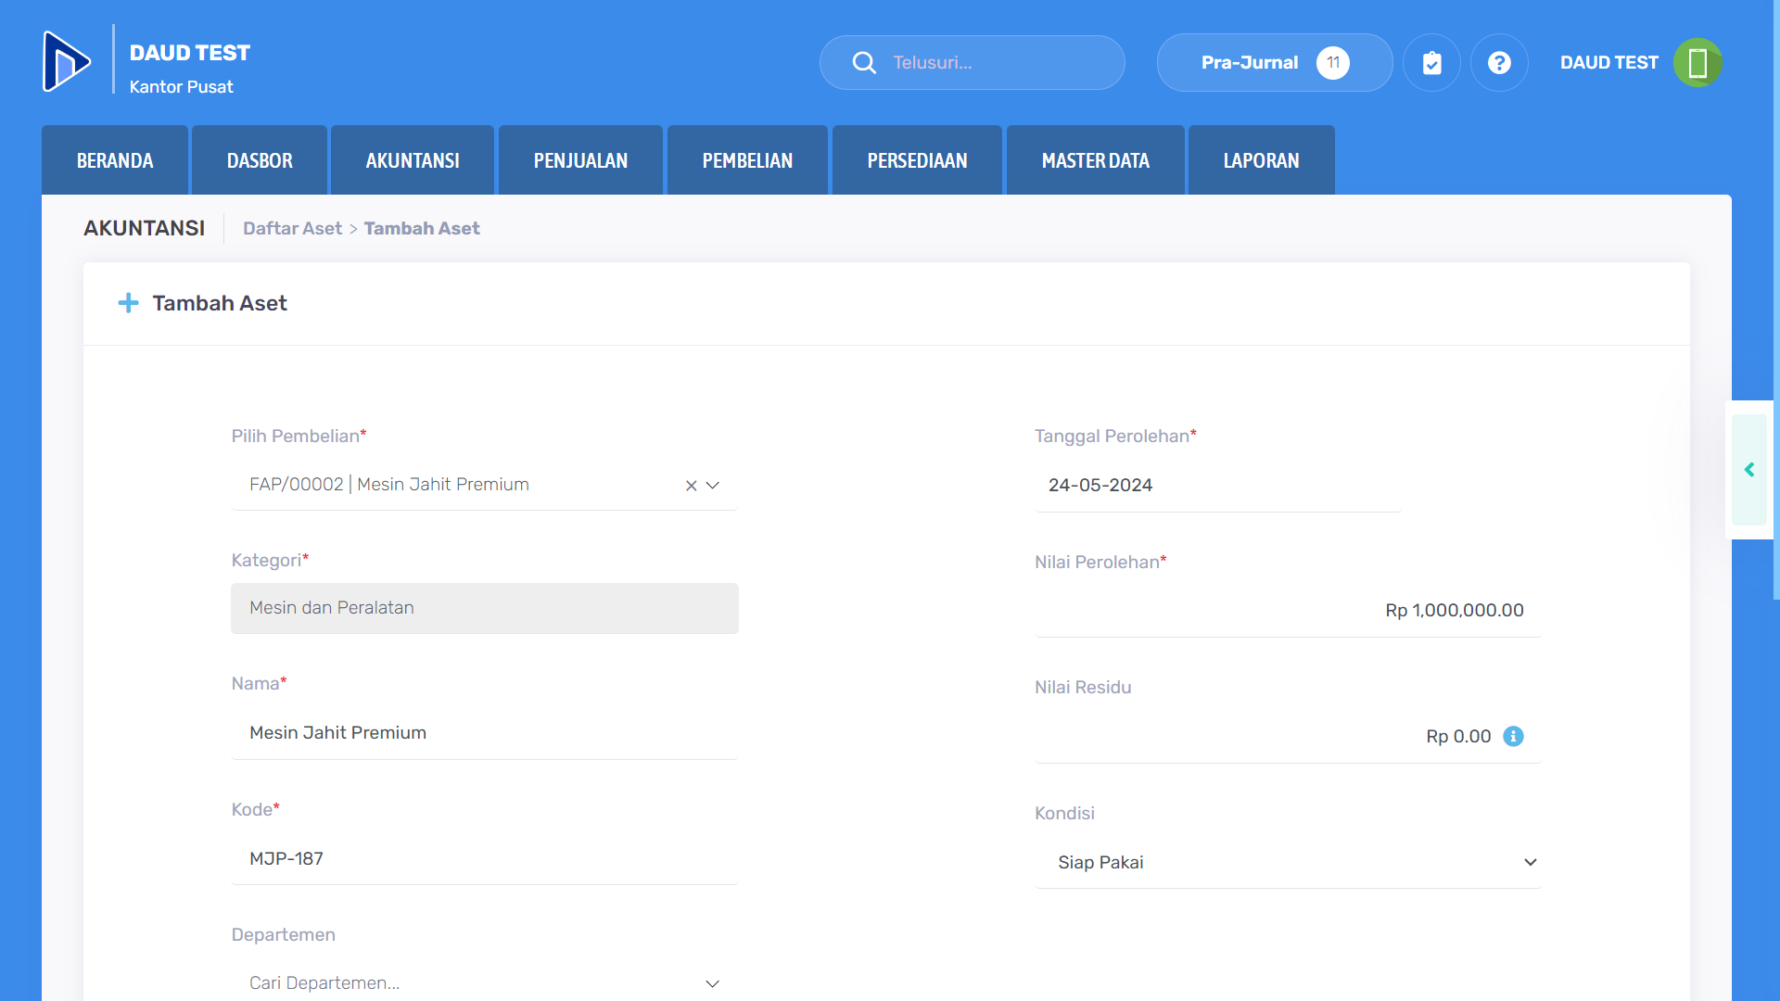Image resolution: width=1780 pixels, height=1001 pixels.
Task: Click the AKUNTANSI section heading
Action: coord(144,228)
